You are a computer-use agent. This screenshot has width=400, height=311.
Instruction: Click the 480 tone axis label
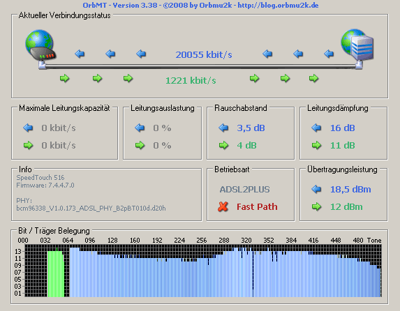pyautogui.click(x=358, y=241)
